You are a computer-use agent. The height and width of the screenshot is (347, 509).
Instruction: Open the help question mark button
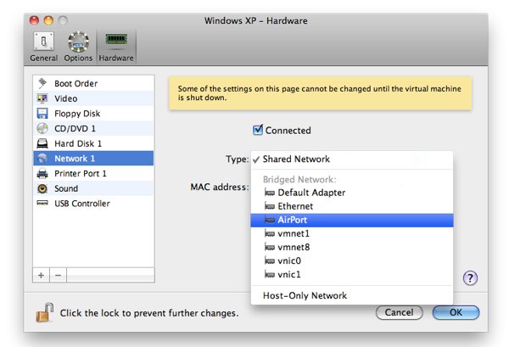click(471, 277)
